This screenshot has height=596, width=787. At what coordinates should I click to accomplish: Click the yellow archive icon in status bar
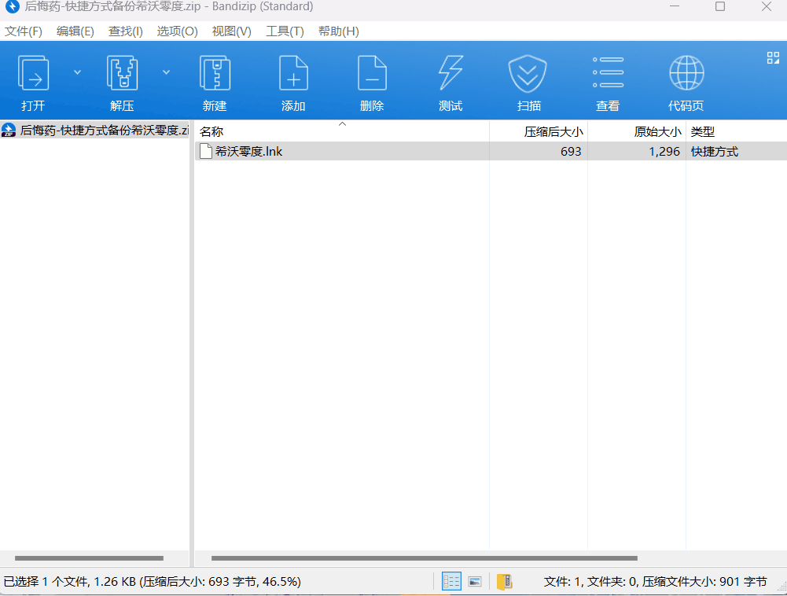[x=505, y=581]
